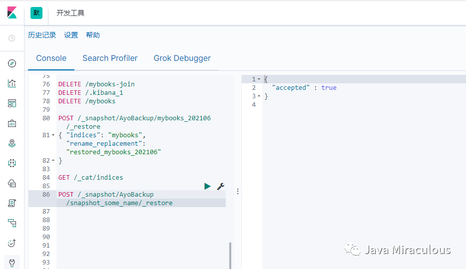Image resolution: width=466 pixels, height=269 pixels.
Task: Click the Kibana logo at top left
Action: (x=12, y=13)
